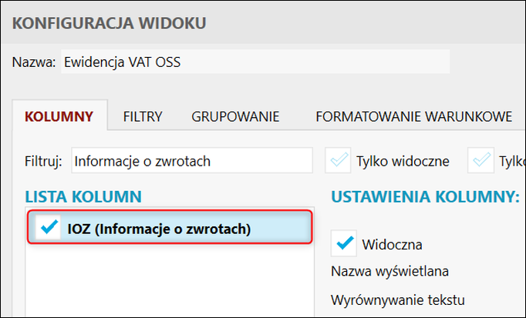This screenshot has height=318, width=526.
Task: Switch to the KOLUMNY tab
Action: tap(59, 117)
